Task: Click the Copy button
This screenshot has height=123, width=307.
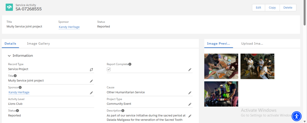Action: [272, 7]
